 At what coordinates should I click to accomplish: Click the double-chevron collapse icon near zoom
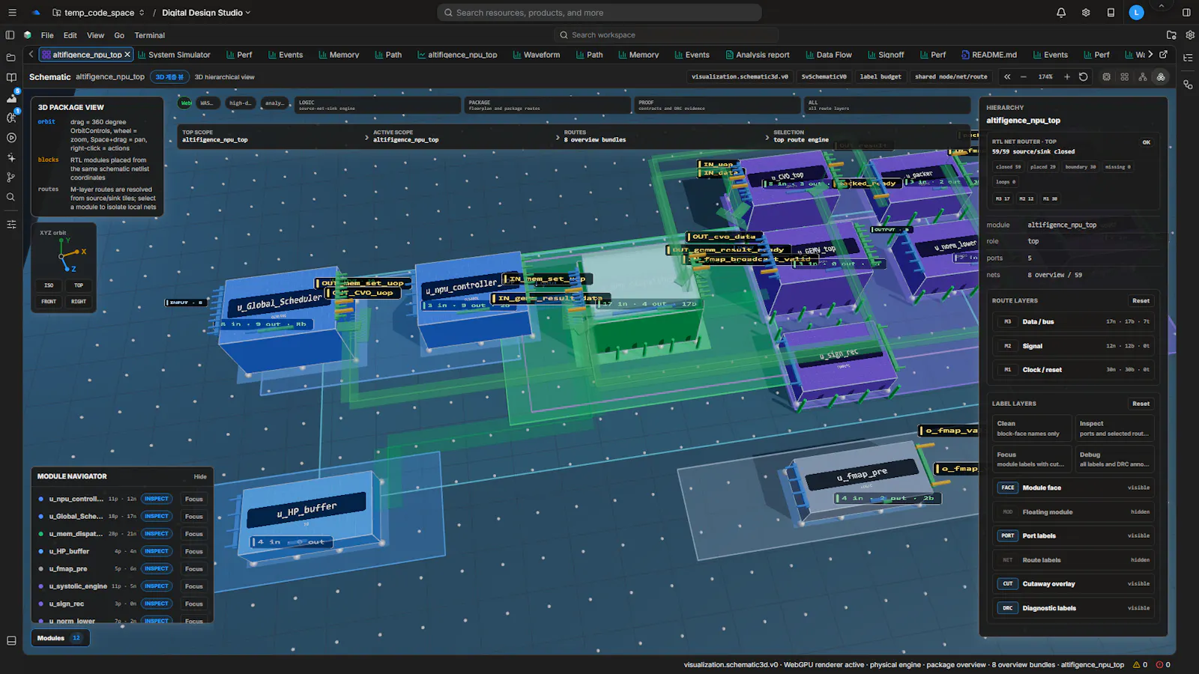(x=1007, y=77)
